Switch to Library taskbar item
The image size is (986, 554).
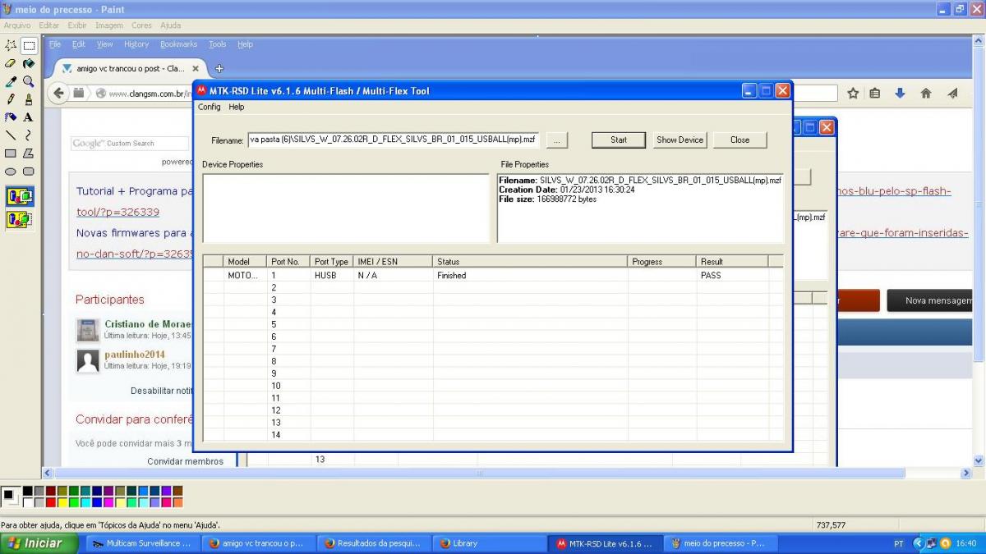(489, 543)
